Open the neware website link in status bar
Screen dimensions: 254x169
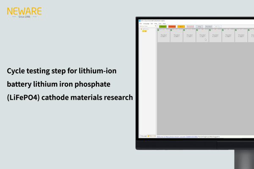169,136
